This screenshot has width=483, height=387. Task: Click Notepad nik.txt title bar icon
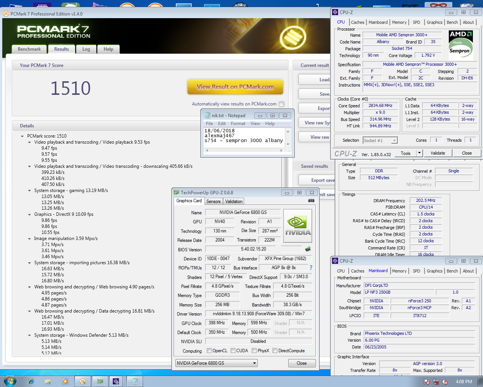tap(207, 115)
